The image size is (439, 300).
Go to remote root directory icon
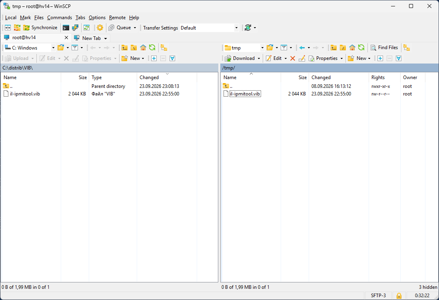pyautogui.click(x=343, y=48)
